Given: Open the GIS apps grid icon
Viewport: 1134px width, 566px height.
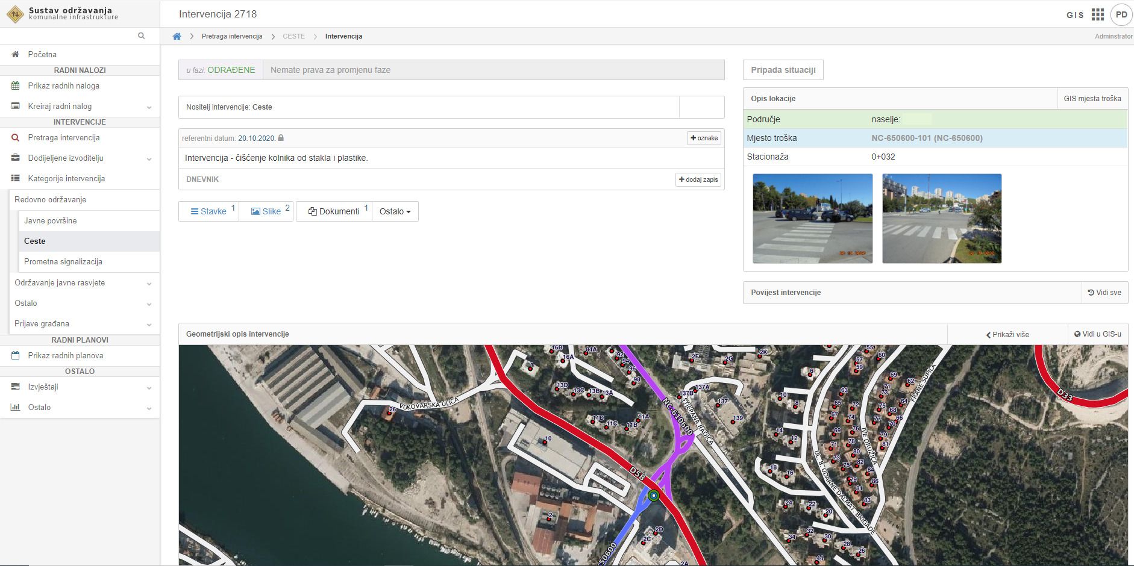Looking at the screenshot, I should (1098, 14).
